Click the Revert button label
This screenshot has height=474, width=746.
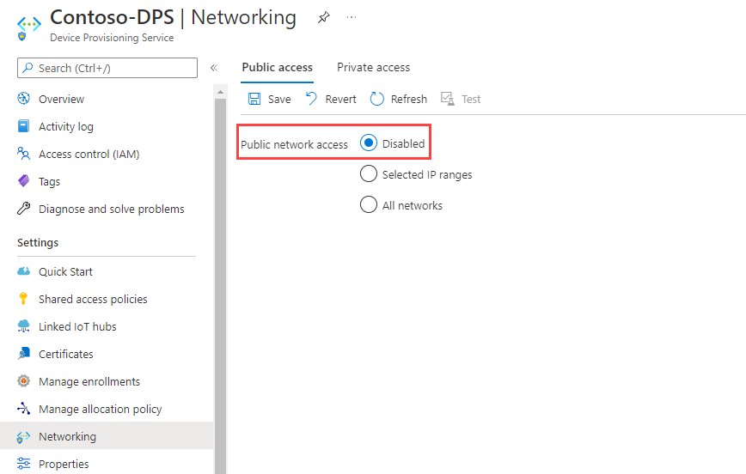tap(340, 99)
